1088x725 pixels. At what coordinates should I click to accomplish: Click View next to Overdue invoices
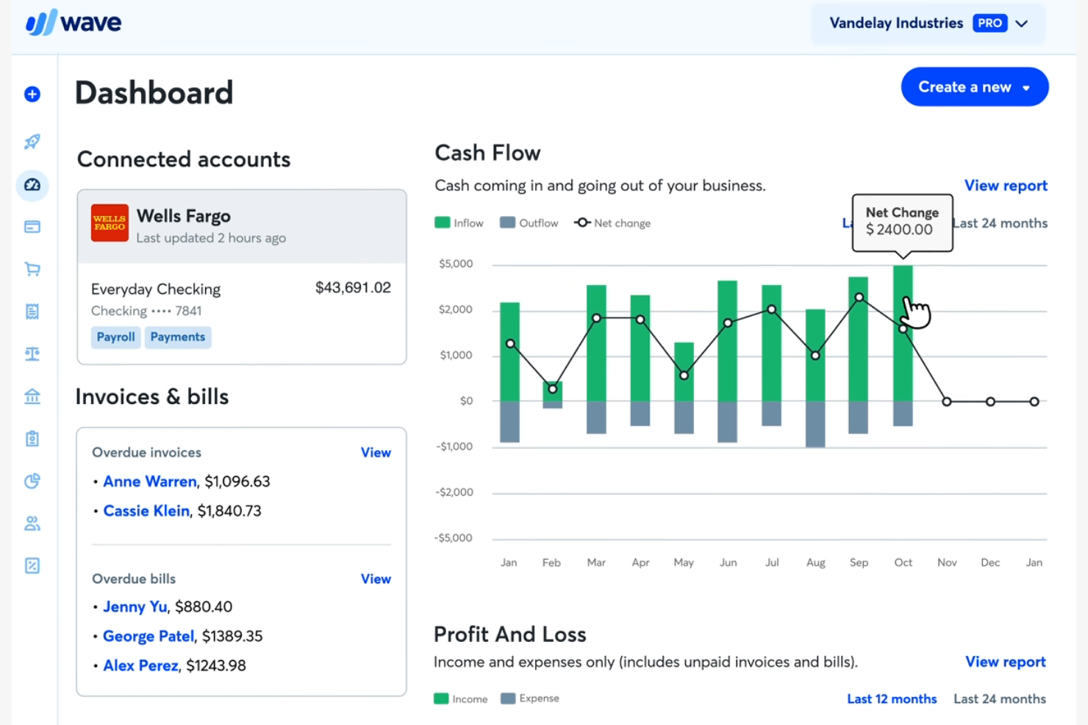click(376, 452)
